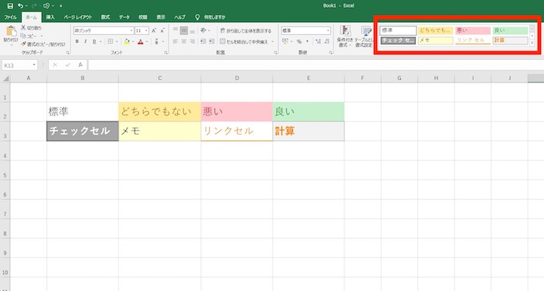Apply the 悪い (Bad) cell style

[473, 30]
